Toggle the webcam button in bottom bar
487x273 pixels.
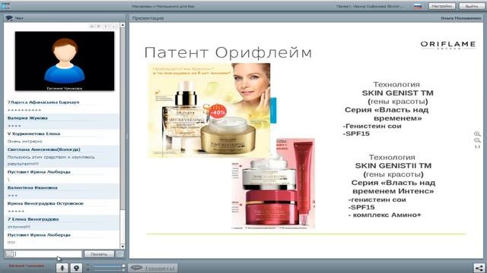(x=76, y=268)
